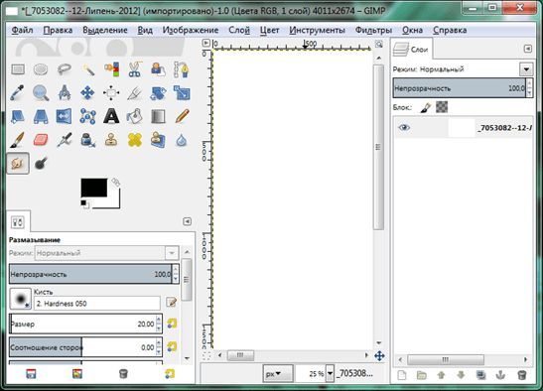Select the Crop tool
The height and width of the screenshot is (391, 543).
pyautogui.click(x=135, y=93)
